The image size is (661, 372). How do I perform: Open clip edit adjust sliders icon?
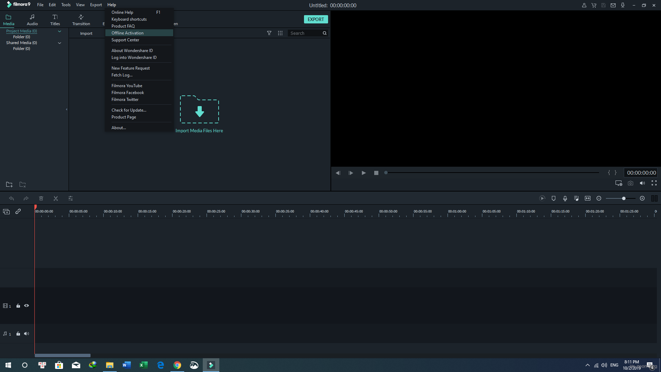pyautogui.click(x=71, y=198)
